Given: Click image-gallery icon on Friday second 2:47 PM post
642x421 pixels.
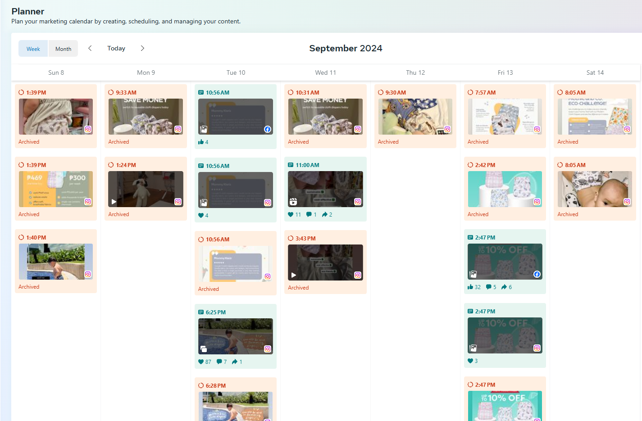Looking at the screenshot, I should (x=473, y=348).
